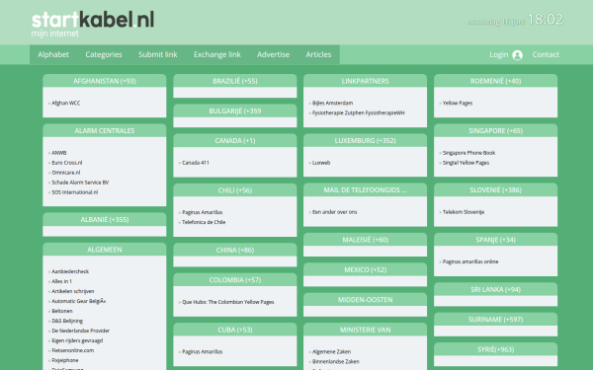Click the ALARM CENTRALES category header
This screenshot has width=593, height=370.
105,130
